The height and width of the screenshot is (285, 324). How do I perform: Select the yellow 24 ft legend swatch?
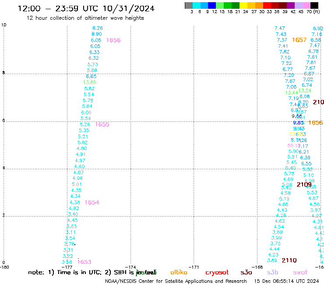pos(243,5)
